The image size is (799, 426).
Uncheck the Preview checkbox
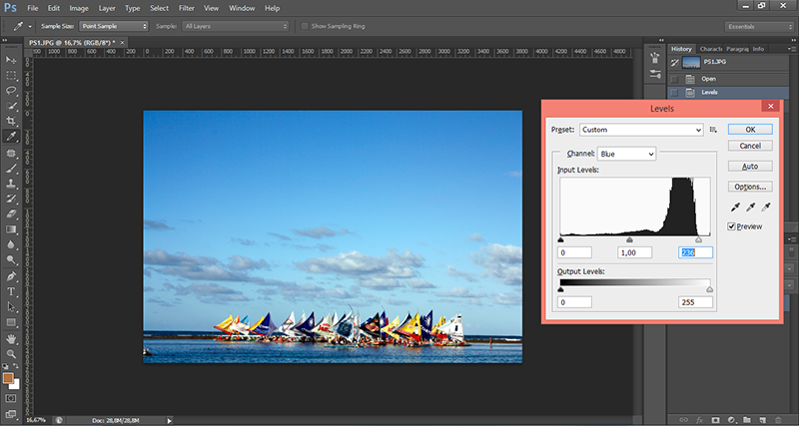(732, 226)
